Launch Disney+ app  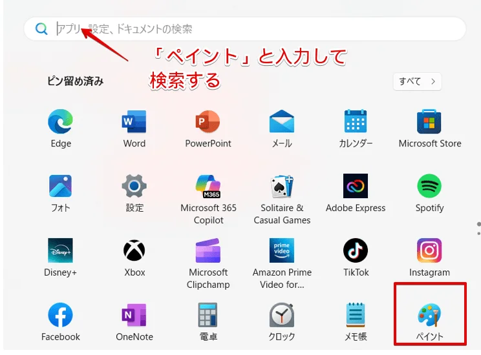pyautogui.click(x=60, y=258)
